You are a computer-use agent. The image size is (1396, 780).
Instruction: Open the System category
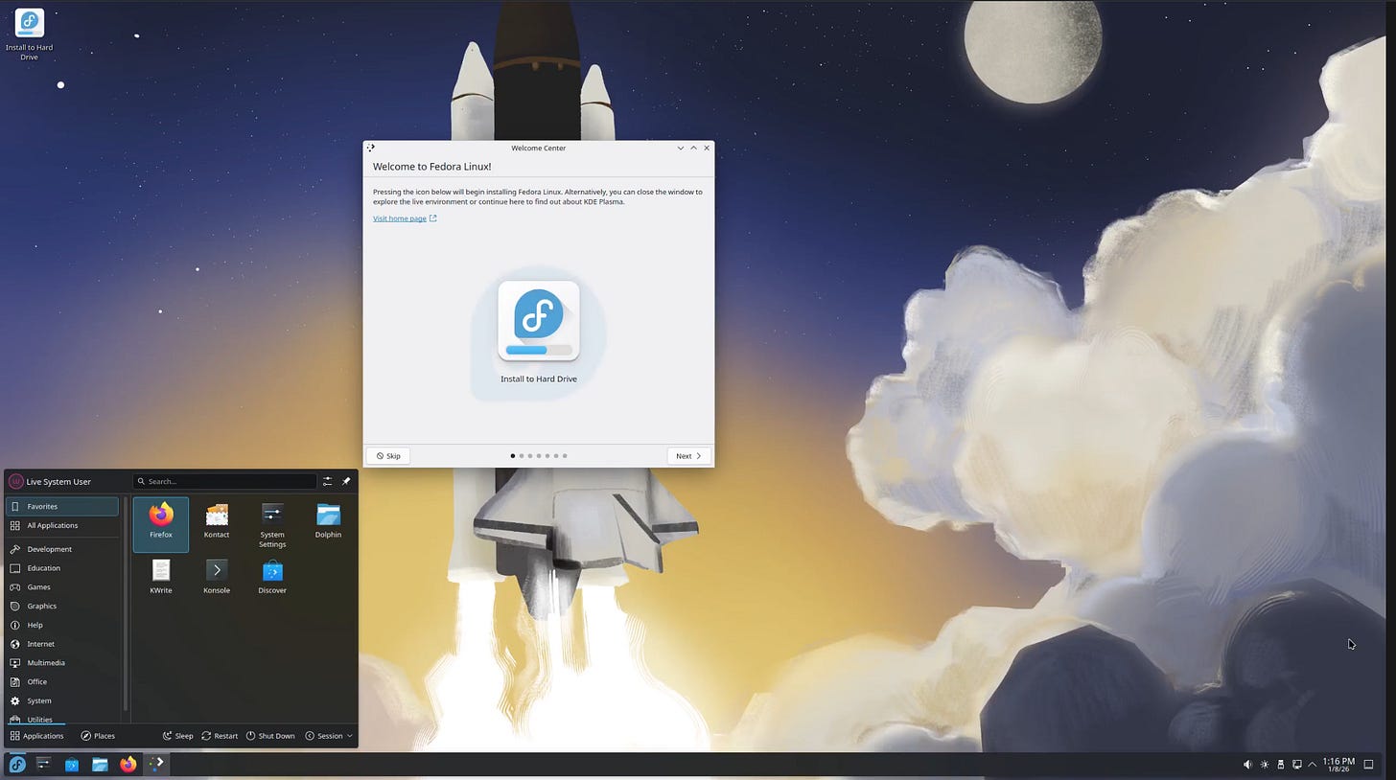(62, 700)
